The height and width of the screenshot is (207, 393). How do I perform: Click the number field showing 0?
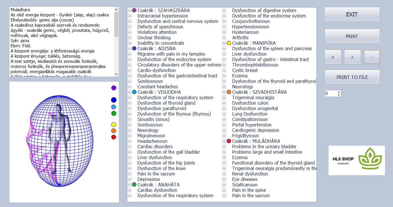(331, 93)
